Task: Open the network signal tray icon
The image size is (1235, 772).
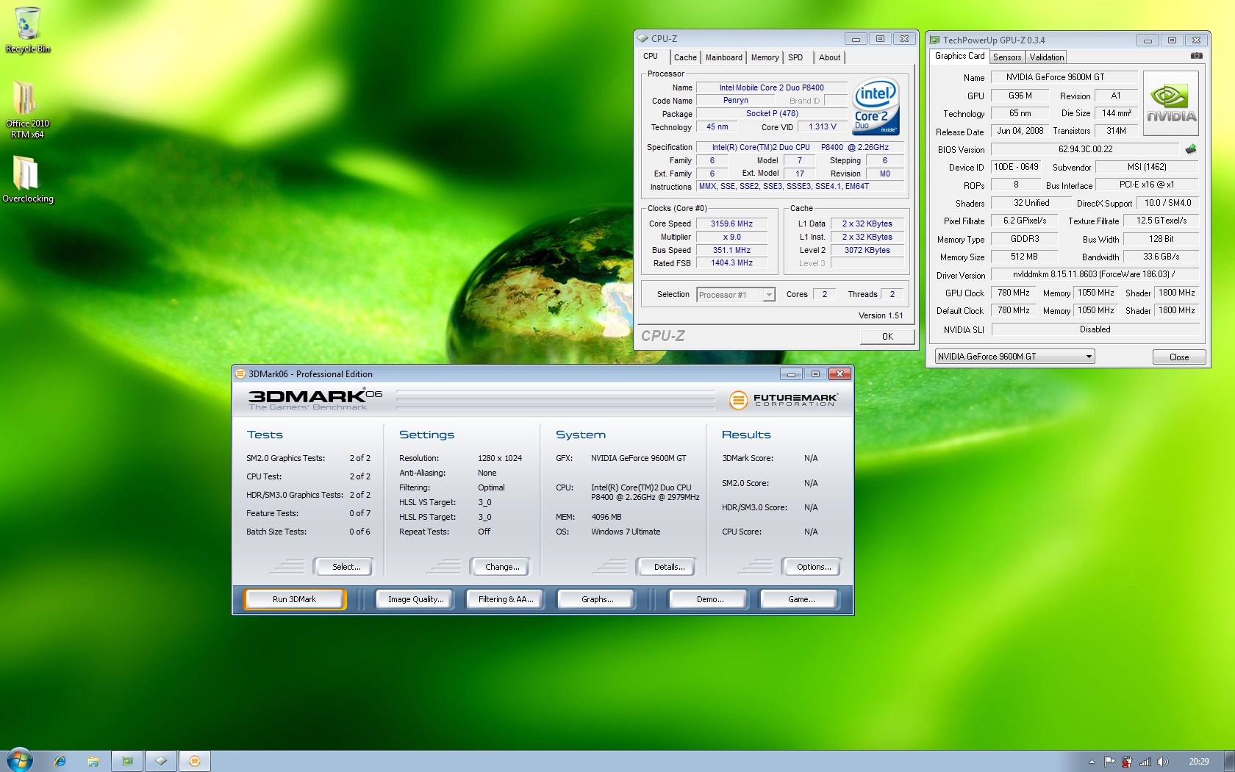Action: tap(1145, 762)
